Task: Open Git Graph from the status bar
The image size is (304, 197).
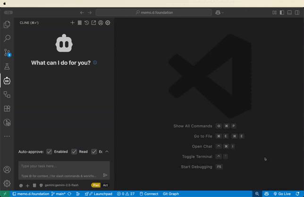Action: (x=171, y=194)
